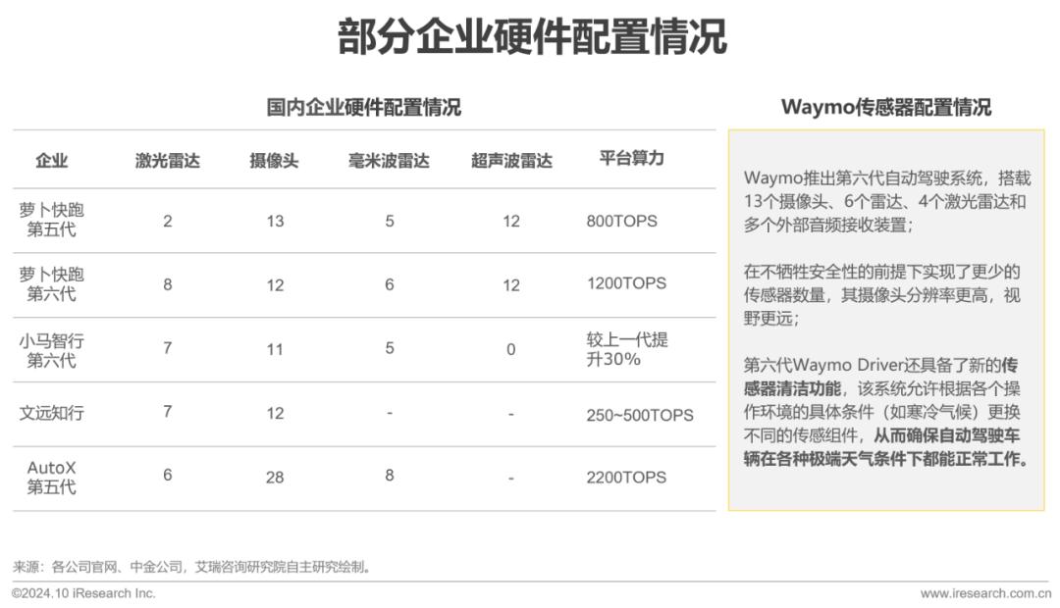
Task: Select the row label AutoX 第五代
Action: 51,477
